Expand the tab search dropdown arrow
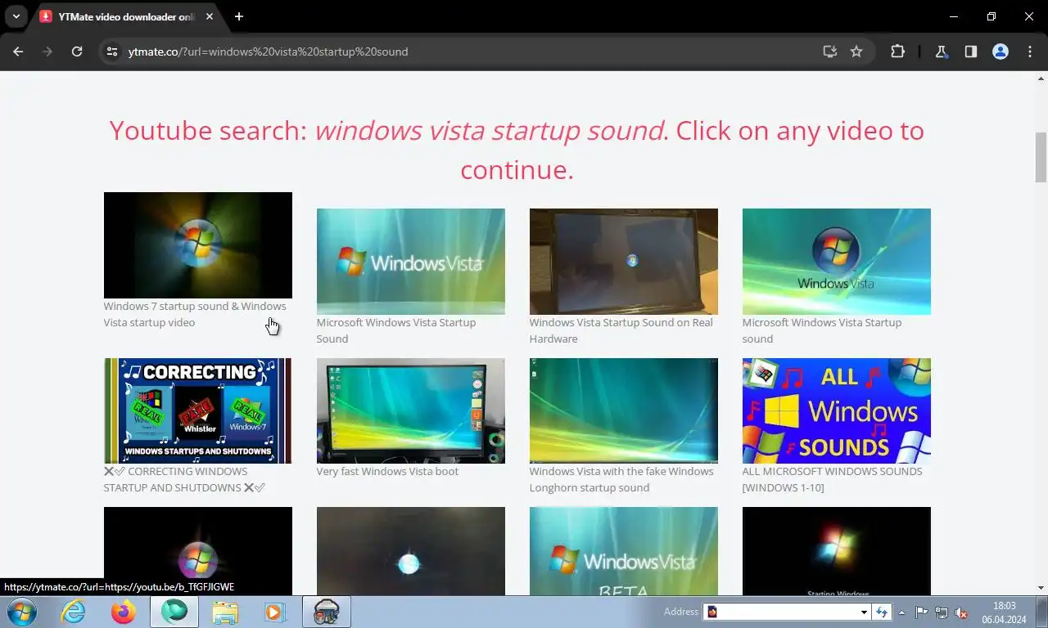Viewport: 1048px width, 628px height. [16, 16]
